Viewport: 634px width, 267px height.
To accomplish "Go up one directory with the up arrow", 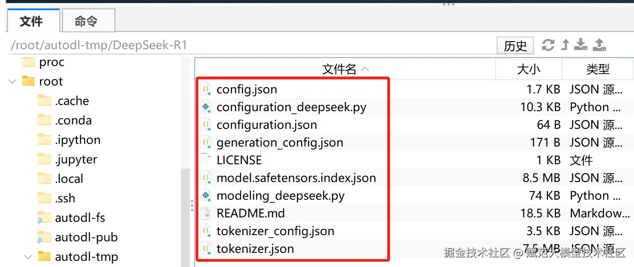I will tap(565, 45).
